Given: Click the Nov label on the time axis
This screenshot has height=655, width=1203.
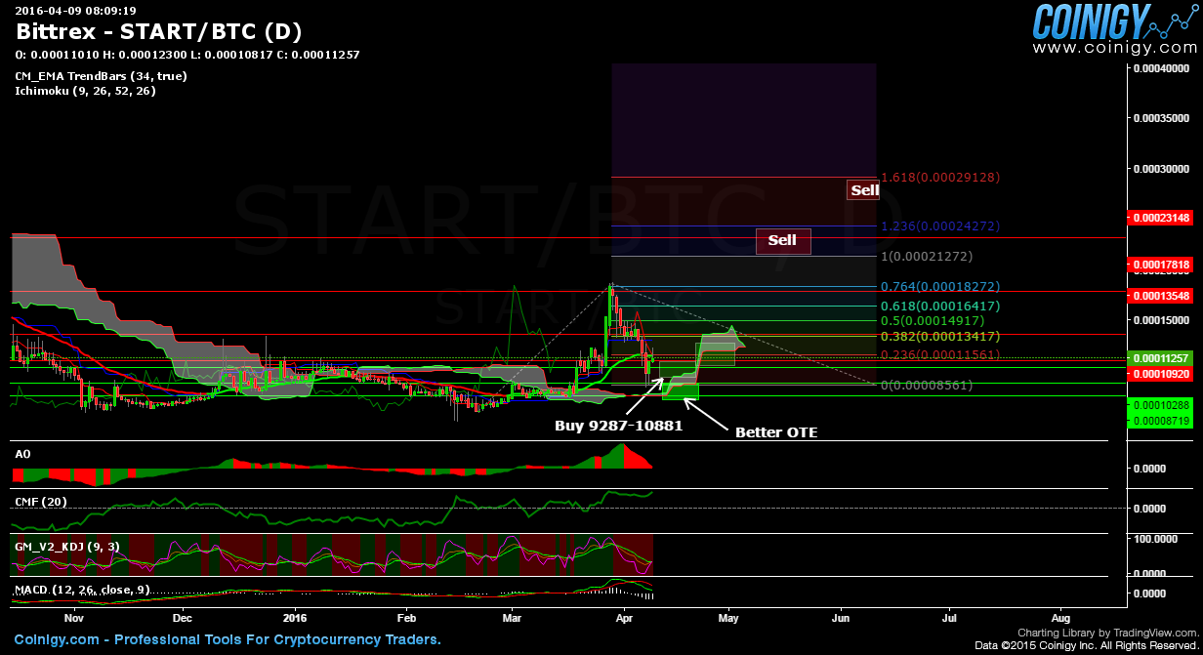Looking at the screenshot, I should (74, 618).
